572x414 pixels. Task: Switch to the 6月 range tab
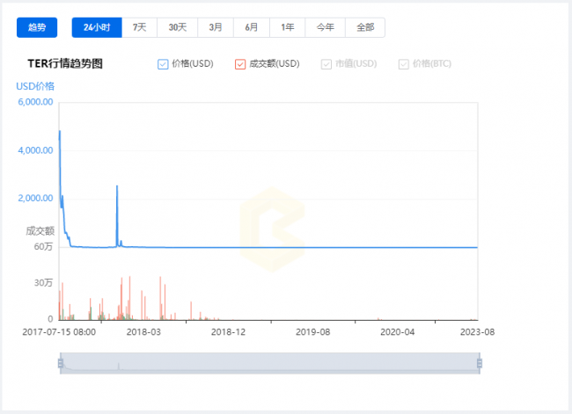coord(252,27)
